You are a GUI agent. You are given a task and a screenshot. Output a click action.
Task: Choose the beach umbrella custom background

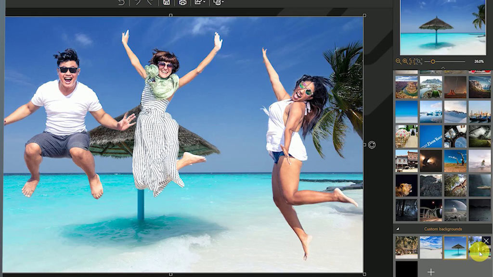coord(455,248)
